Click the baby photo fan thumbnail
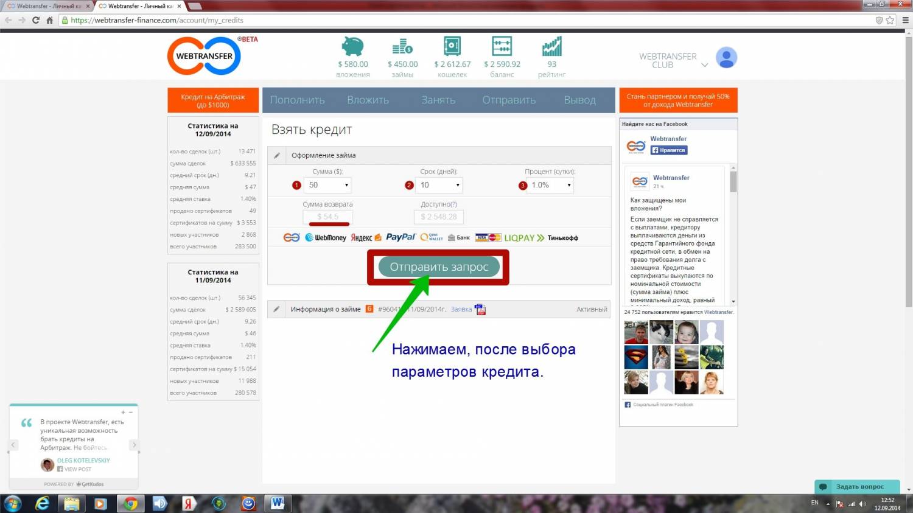The height and width of the screenshot is (513, 913). pyautogui.click(x=687, y=332)
